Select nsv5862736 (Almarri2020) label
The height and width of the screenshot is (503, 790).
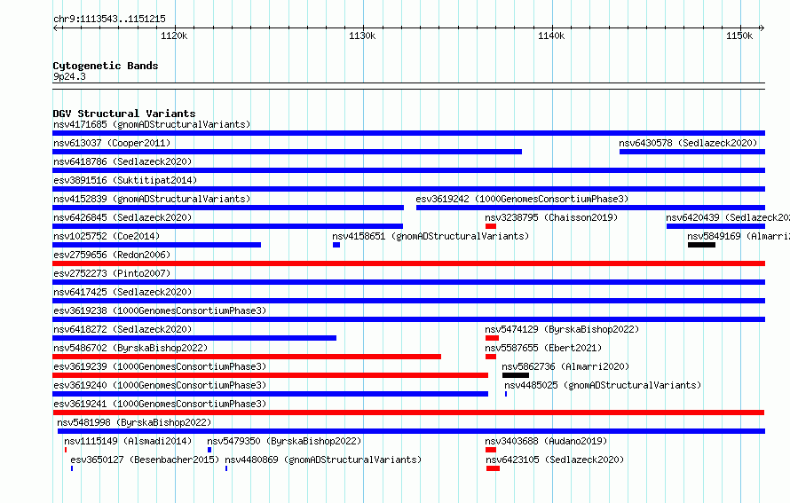pos(565,366)
